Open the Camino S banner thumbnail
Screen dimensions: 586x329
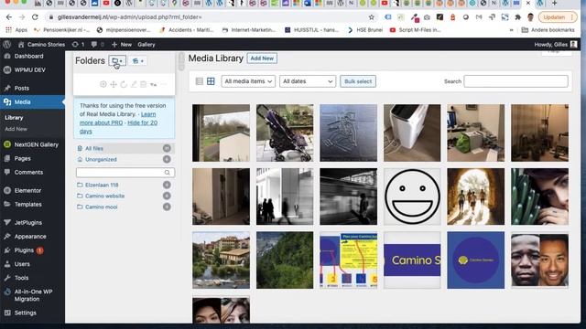[412, 260]
